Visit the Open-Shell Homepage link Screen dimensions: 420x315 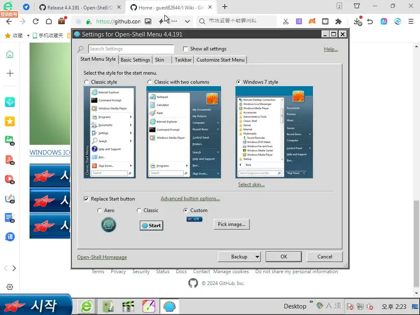point(102,258)
